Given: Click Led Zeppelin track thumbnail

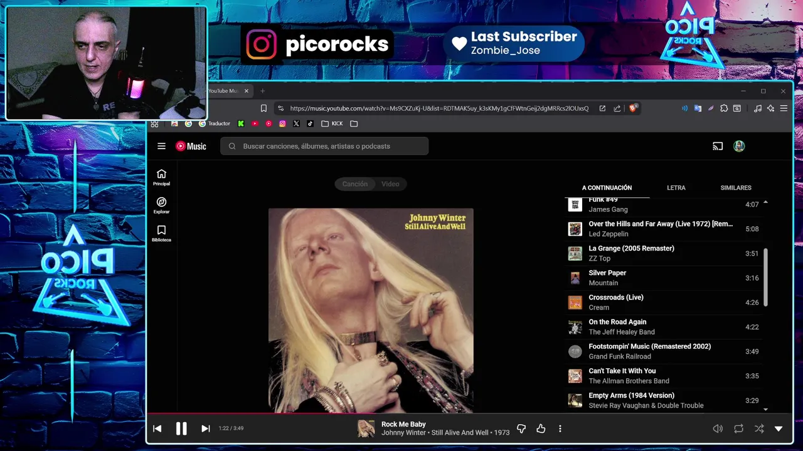Looking at the screenshot, I should [x=575, y=229].
